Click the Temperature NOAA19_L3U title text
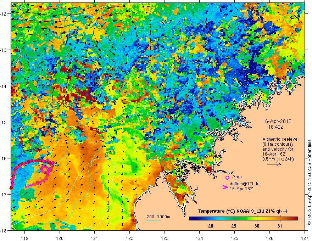The width and height of the screenshot is (312, 241). tap(243, 211)
